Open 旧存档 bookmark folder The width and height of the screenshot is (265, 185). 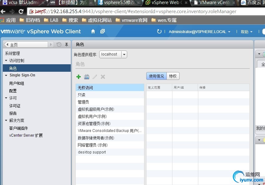pyautogui.click(x=30, y=20)
